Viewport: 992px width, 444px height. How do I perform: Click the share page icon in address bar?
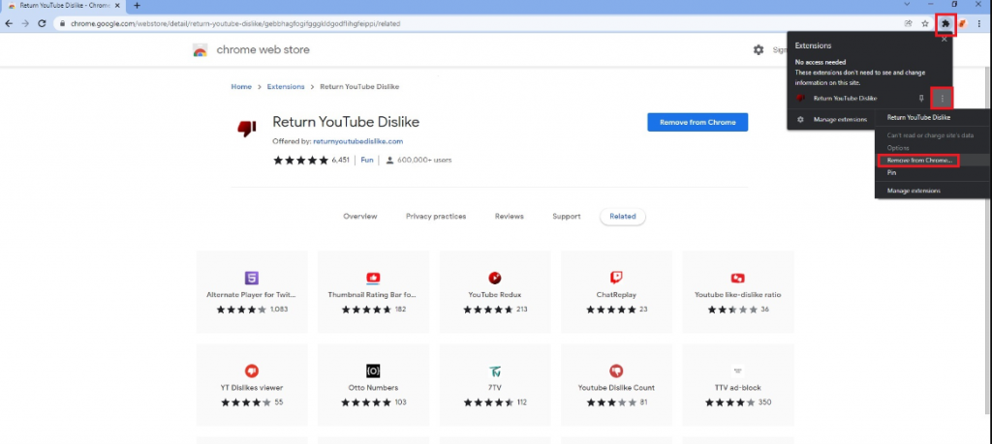(x=909, y=23)
